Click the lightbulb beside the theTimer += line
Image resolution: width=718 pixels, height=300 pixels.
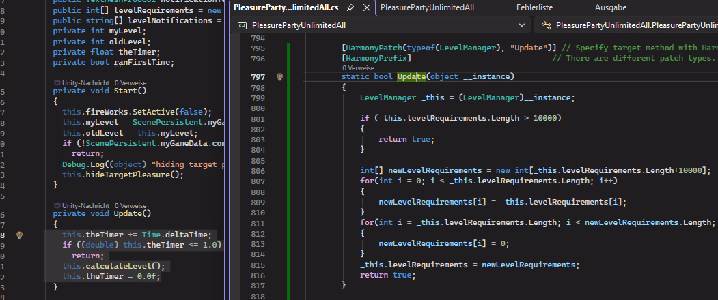(20, 235)
